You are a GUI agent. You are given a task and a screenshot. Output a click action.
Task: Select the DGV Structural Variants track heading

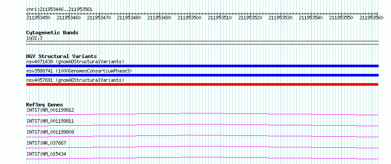click(x=62, y=56)
